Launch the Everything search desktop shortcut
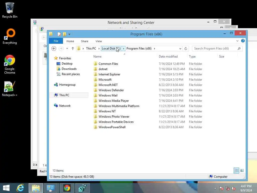The image size is (257, 193). point(10,36)
